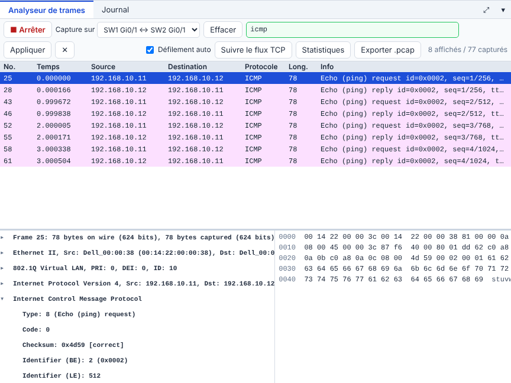Select the Identifier (LE): 512 field
Viewport: 511px width, 383px height.
(62, 375)
